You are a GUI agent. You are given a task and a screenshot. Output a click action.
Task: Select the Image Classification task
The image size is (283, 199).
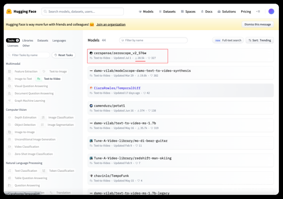pos(58,118)
